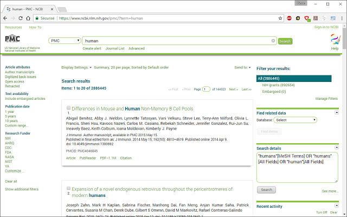This screenshot has width=347, height=217.
Task: Select Include embargoed articles
Action: (x=25, y=99)
